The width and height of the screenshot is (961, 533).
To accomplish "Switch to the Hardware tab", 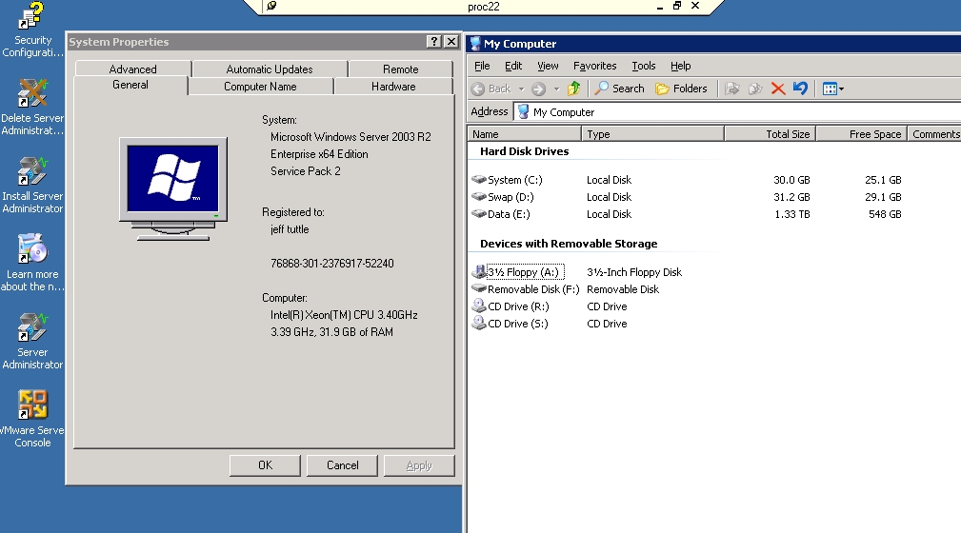I will (x=393, y=87).
